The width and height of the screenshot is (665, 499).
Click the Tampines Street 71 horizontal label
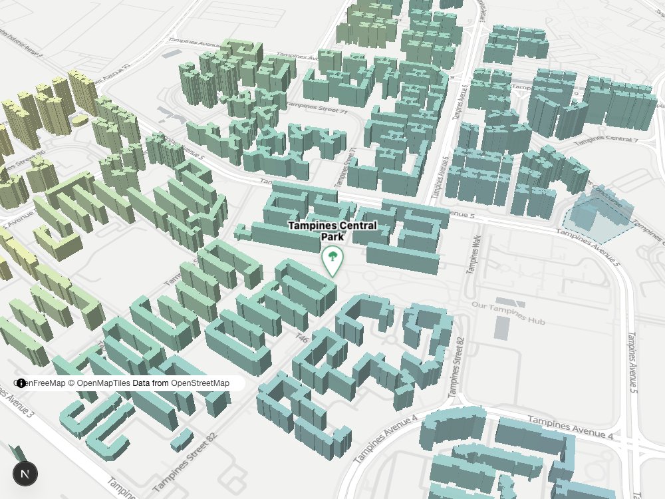coord(317,108)
